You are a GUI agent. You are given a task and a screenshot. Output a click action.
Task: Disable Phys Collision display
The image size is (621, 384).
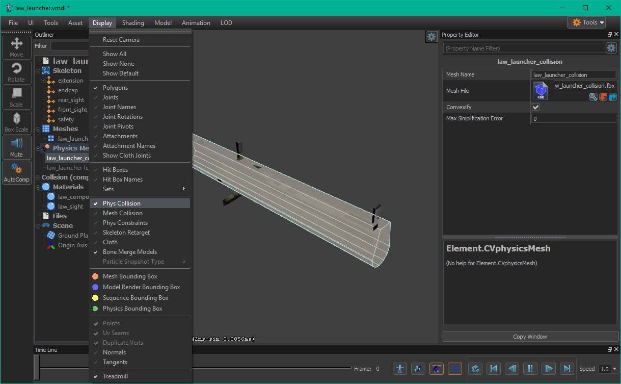[122, 203]
